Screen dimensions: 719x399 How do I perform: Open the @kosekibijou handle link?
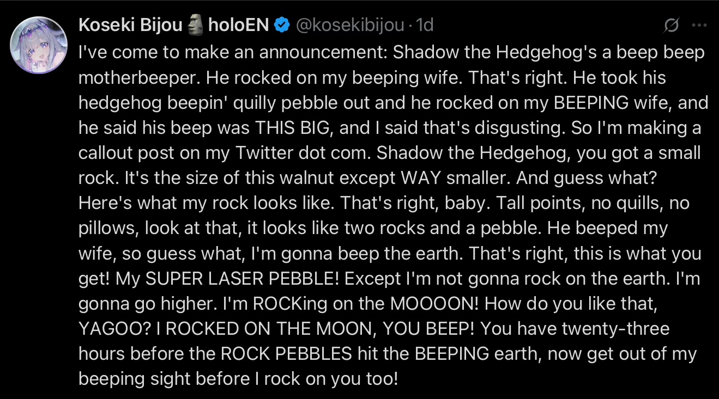[x=350, y=25]
